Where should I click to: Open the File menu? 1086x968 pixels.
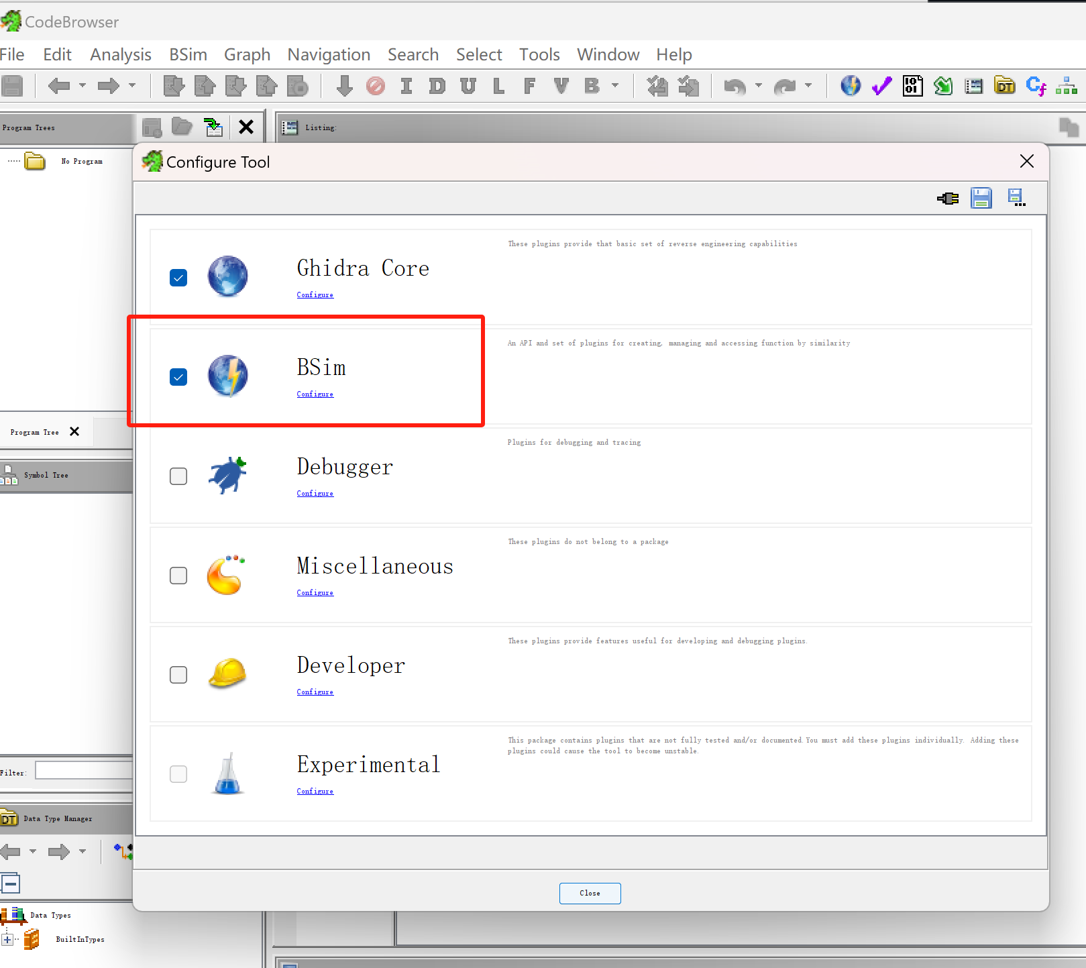point(12,54)
